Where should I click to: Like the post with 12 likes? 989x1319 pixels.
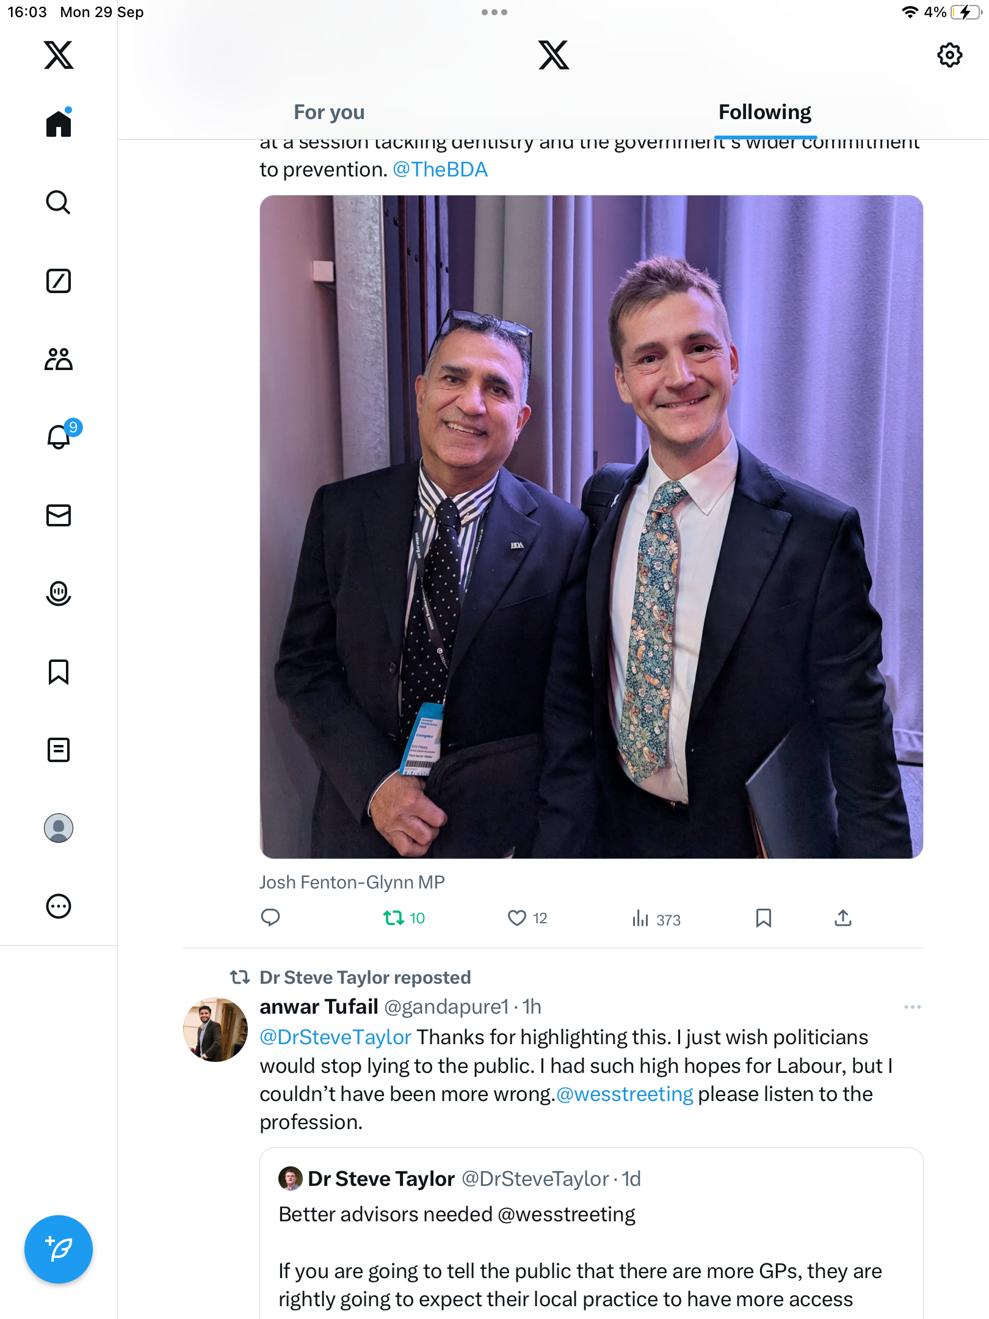[x=517, y=918]
